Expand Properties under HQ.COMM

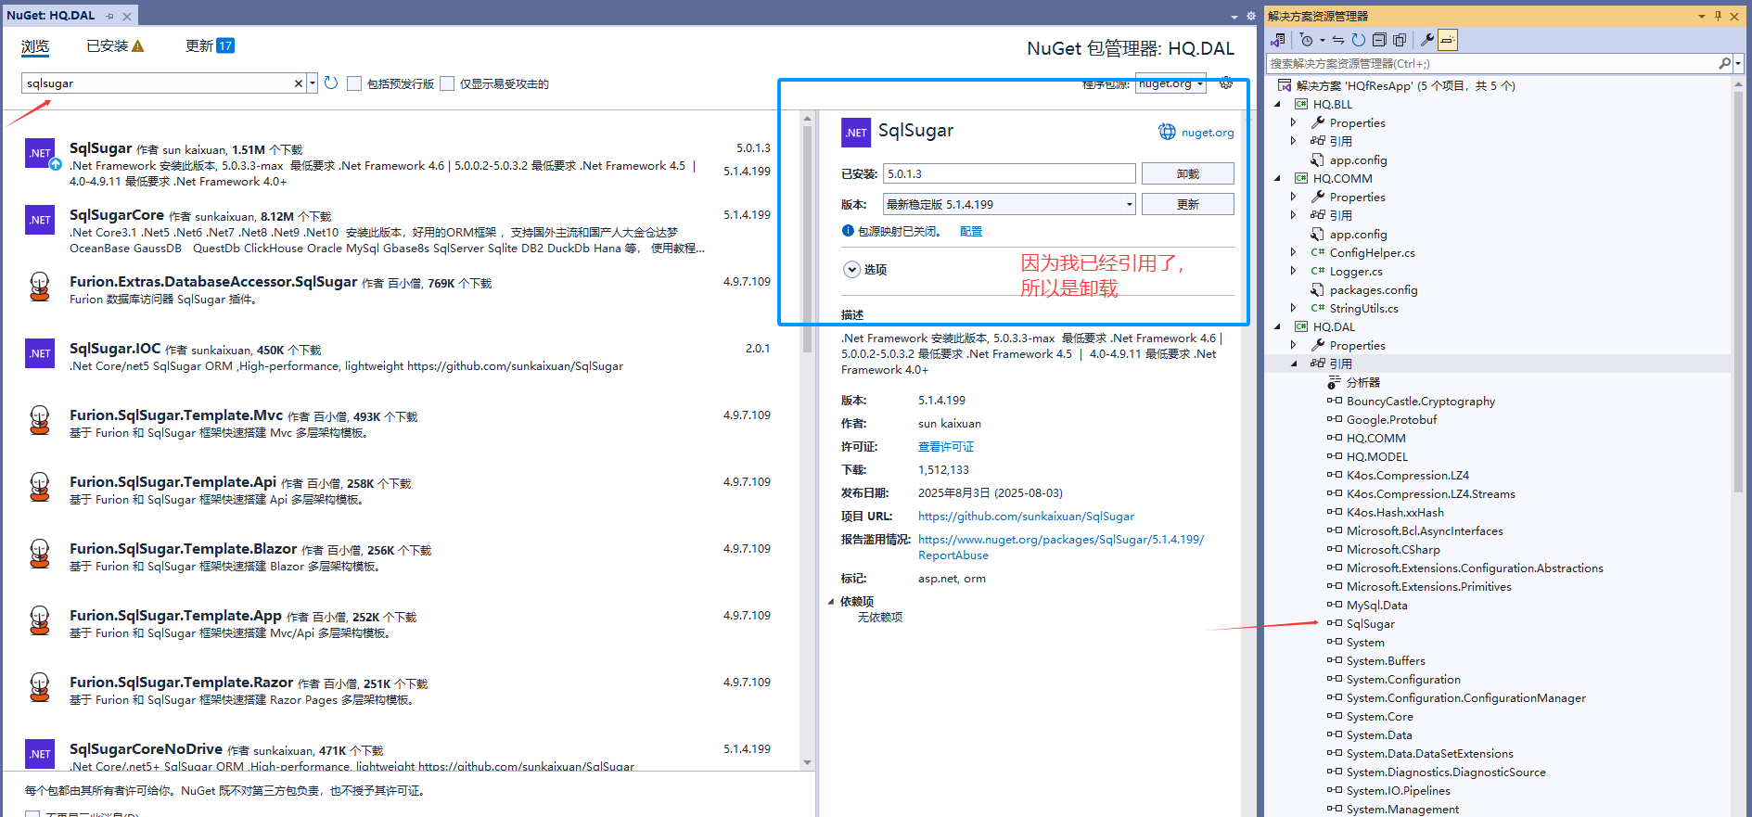(x=1294, y=197)
